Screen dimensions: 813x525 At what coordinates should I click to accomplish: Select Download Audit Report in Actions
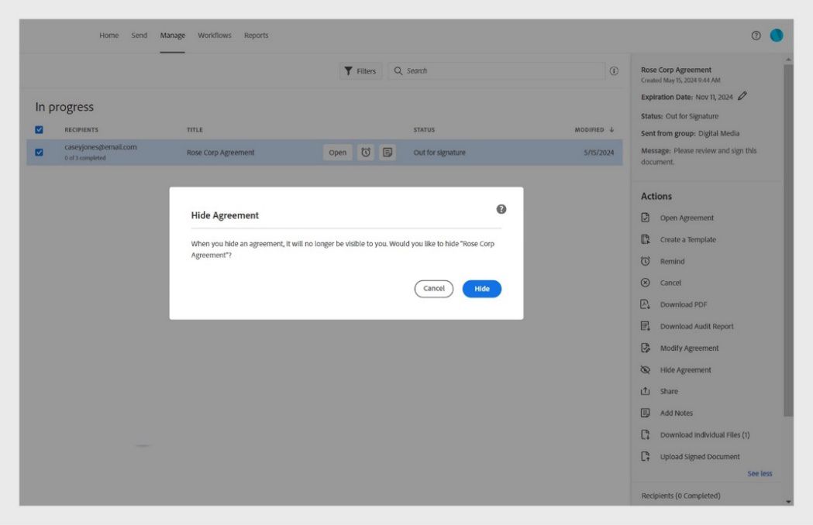698,325
